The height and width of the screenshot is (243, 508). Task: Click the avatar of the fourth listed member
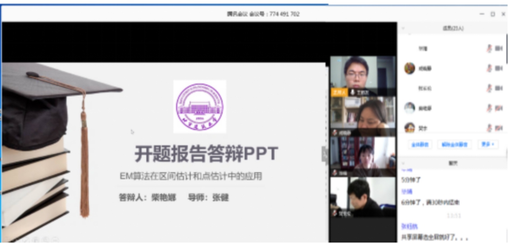pyautogui.click(x=410, y=108)
